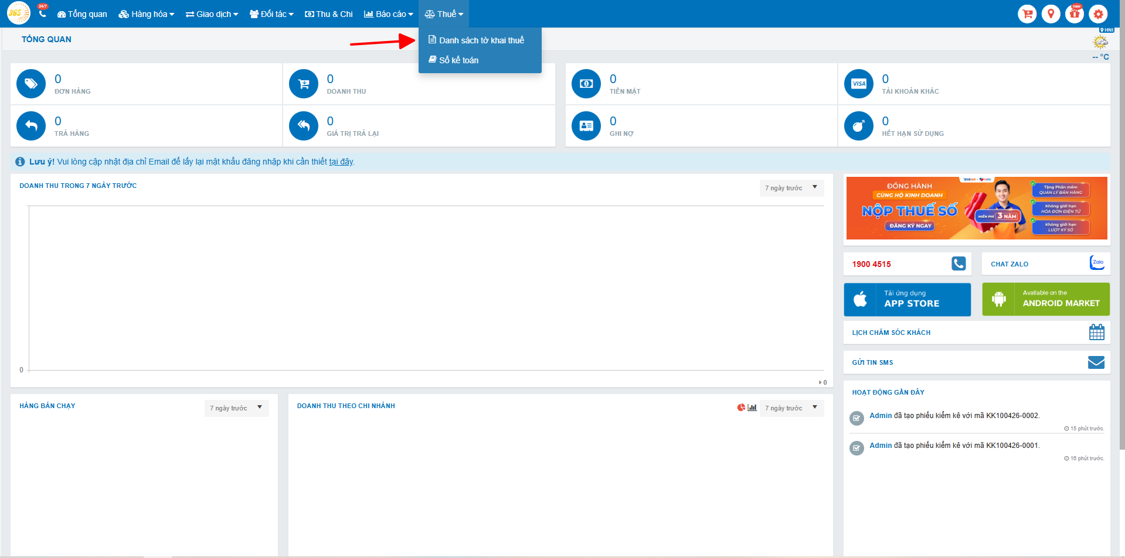Select Danh sách tờ khai thuế menu item

[x=481, y=40]
